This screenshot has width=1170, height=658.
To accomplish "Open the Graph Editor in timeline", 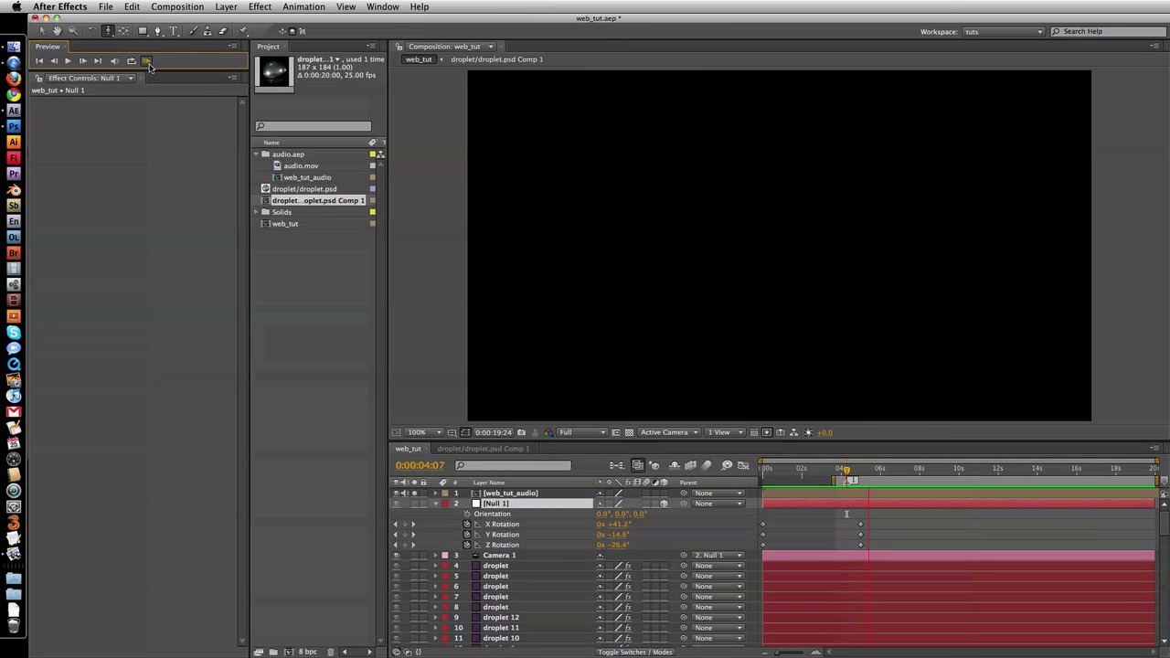I will (x=743, y=466).
